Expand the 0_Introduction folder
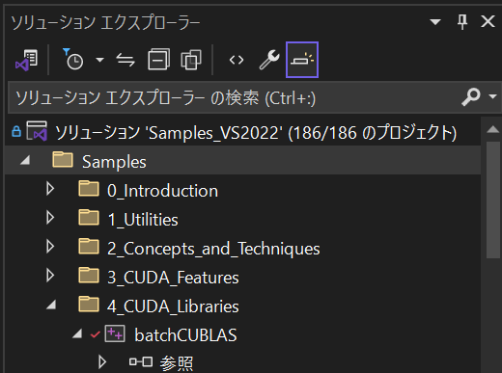 pyautogui.click(x=50, y=189)
